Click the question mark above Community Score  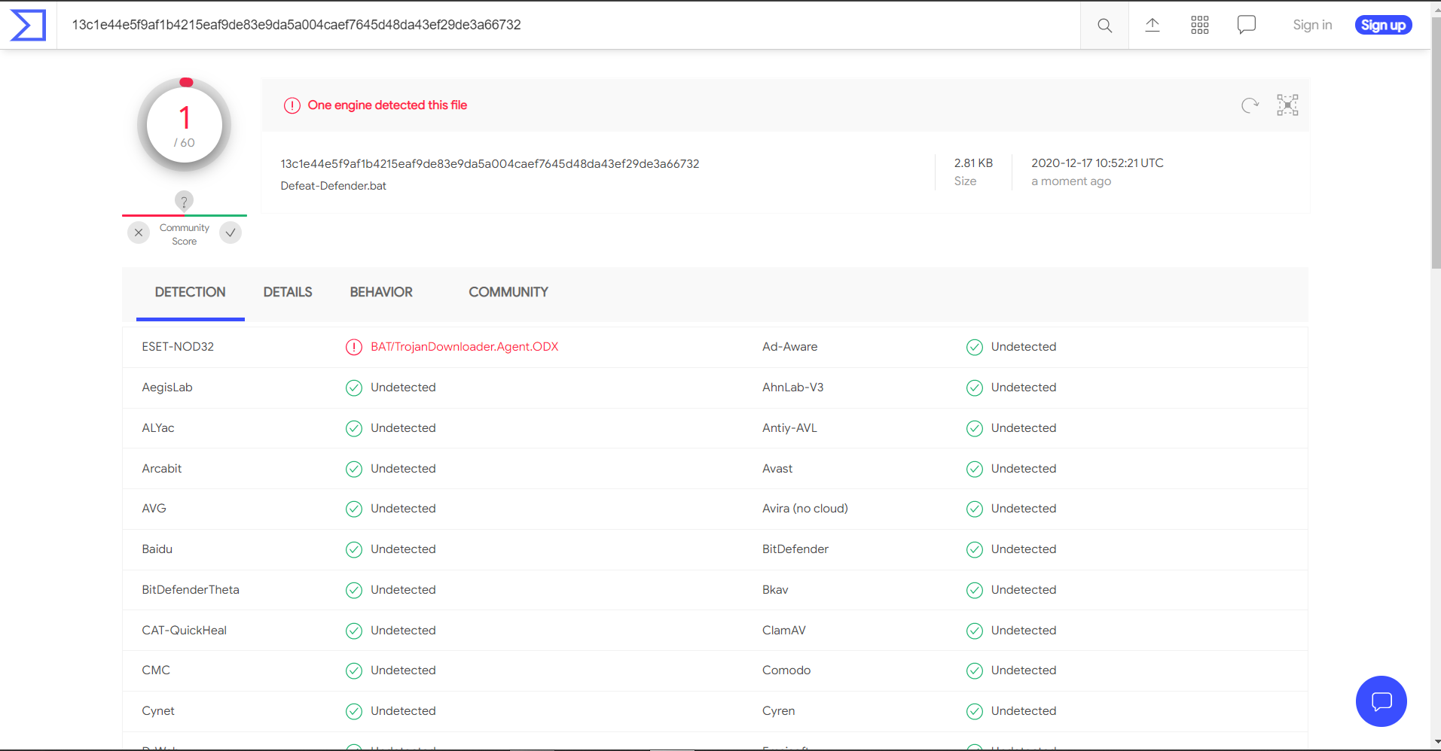click(183, 201)
